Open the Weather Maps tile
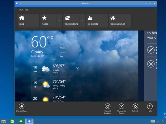Screen dimensions: 166x124 [71, 21]
